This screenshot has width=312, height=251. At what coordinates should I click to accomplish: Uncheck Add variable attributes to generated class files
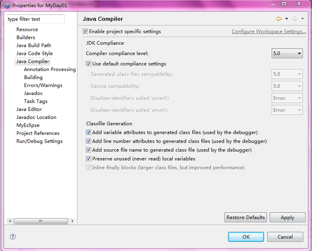[x=88, y=132]
